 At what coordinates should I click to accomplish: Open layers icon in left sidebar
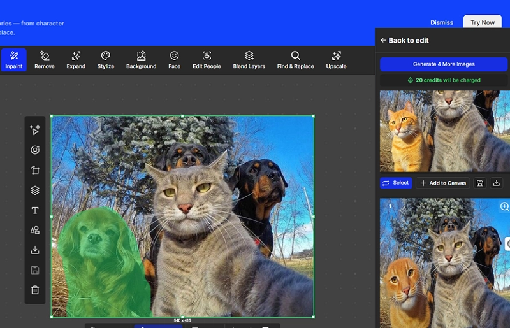[x=35, y=190]
